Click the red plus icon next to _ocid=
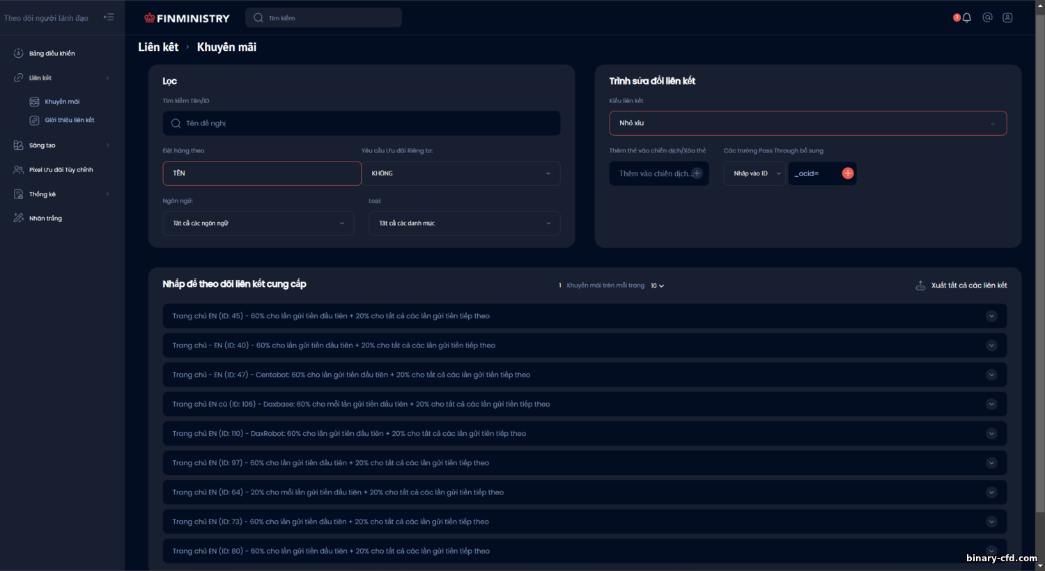Screen dimensions: 1045x571 click(848, 173)
